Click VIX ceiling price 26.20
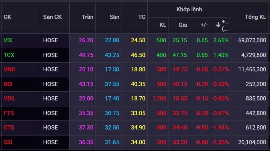This screenshot has width=270, height=151. pos(86,40)
